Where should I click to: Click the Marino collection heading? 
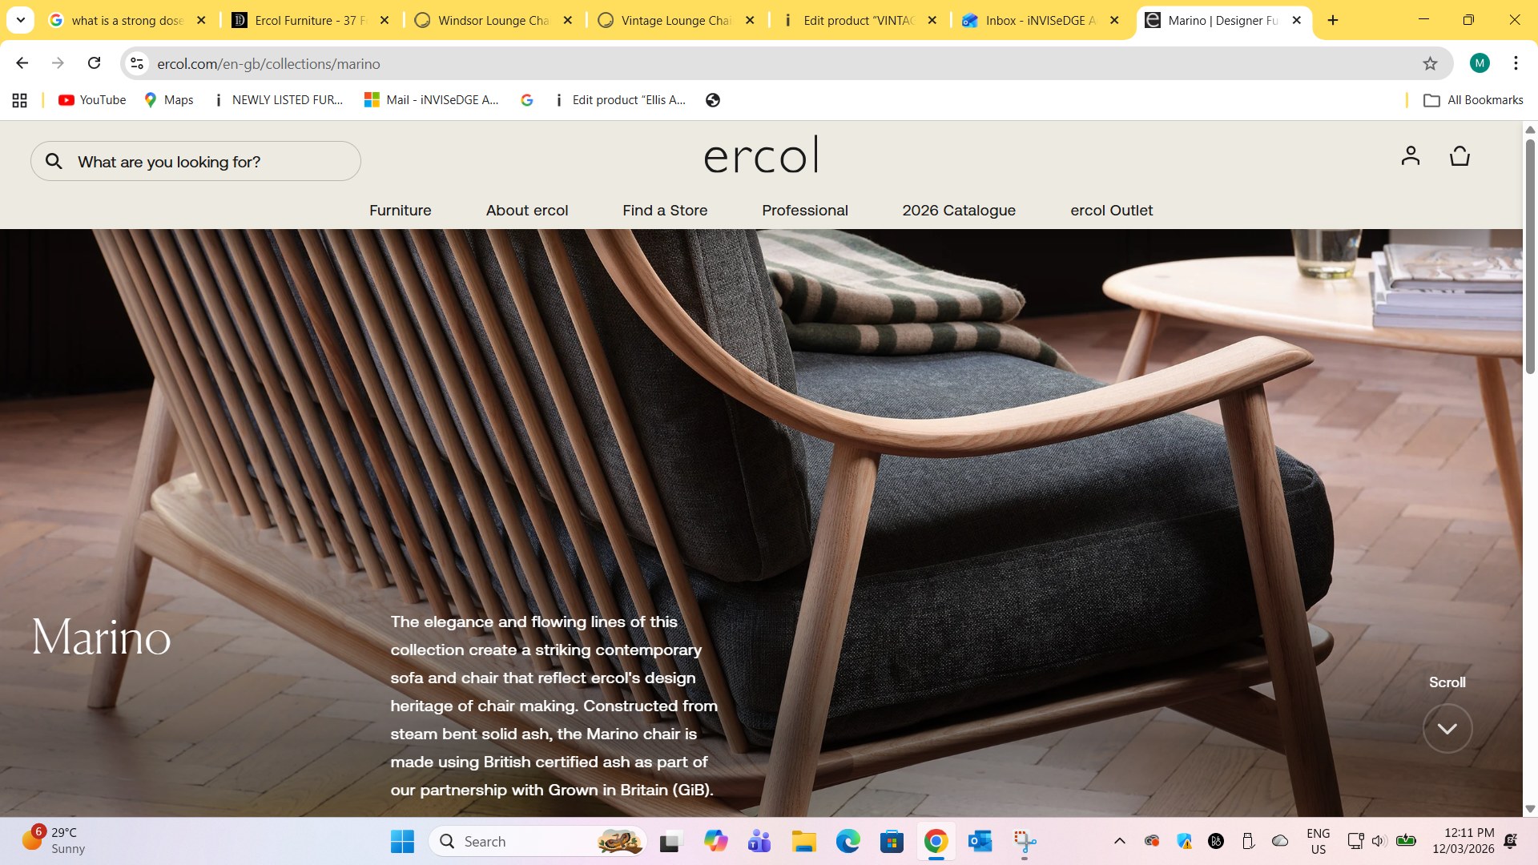pos(102,638)
